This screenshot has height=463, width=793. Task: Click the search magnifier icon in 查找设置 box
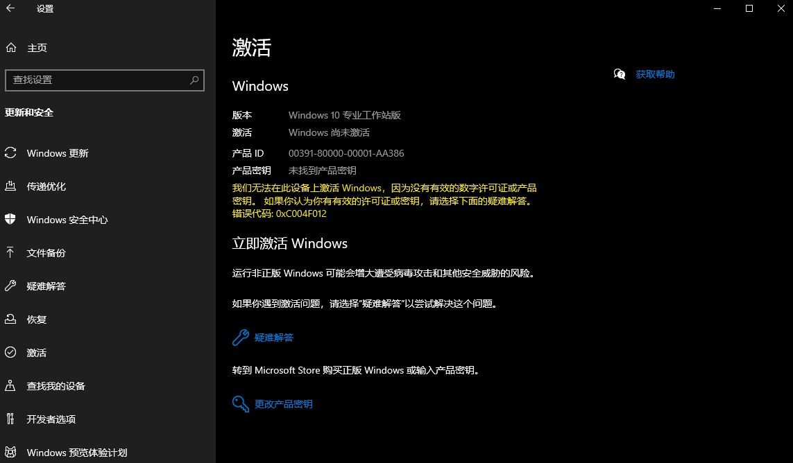[x=194, y=80]
